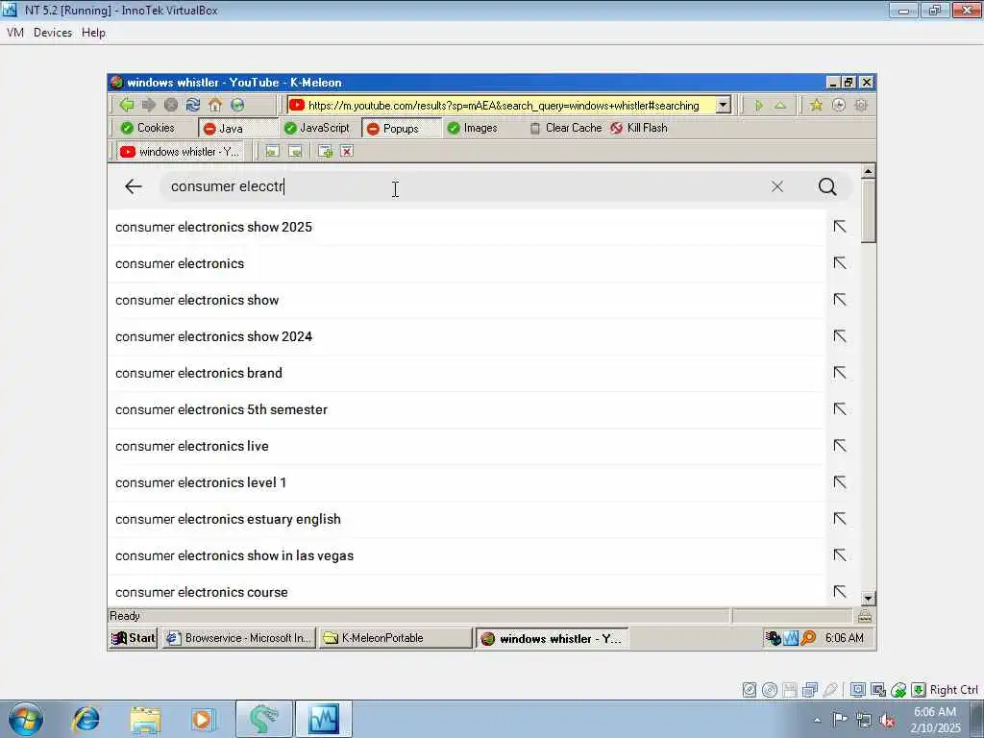Open the Home page icon
This screenshot has height=738, width=984.
pyautogui.click(x=215, y=105)
